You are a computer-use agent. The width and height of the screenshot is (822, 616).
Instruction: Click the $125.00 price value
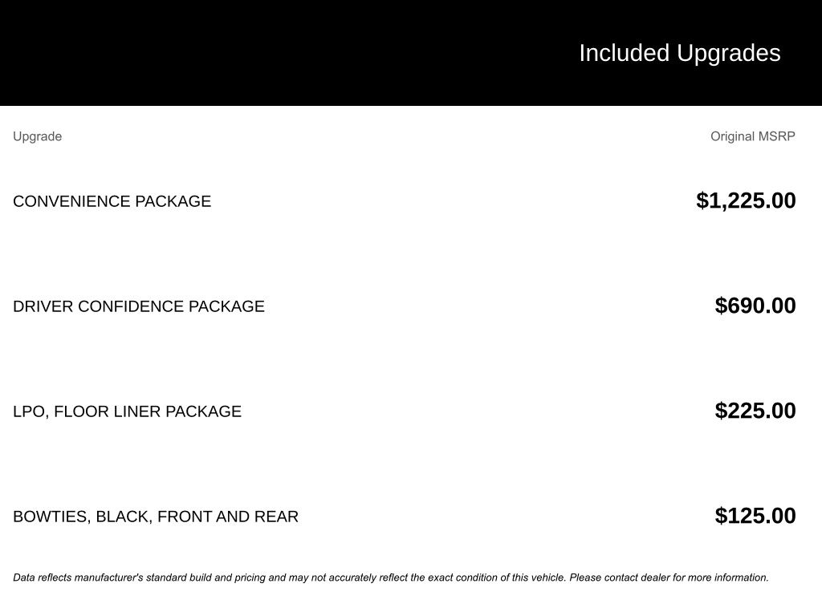tap(755, 516)
